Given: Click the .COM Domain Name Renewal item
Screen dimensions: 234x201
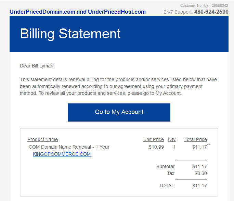Looking at the screenshot, I should coord(68,147).
